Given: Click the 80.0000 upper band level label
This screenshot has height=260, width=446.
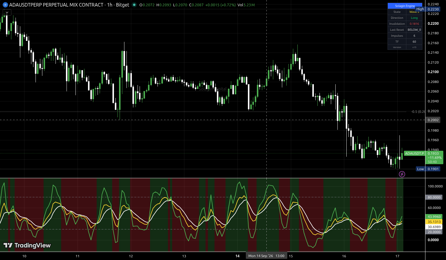Looking at the screenshot, I should click(x=434, y=197).
